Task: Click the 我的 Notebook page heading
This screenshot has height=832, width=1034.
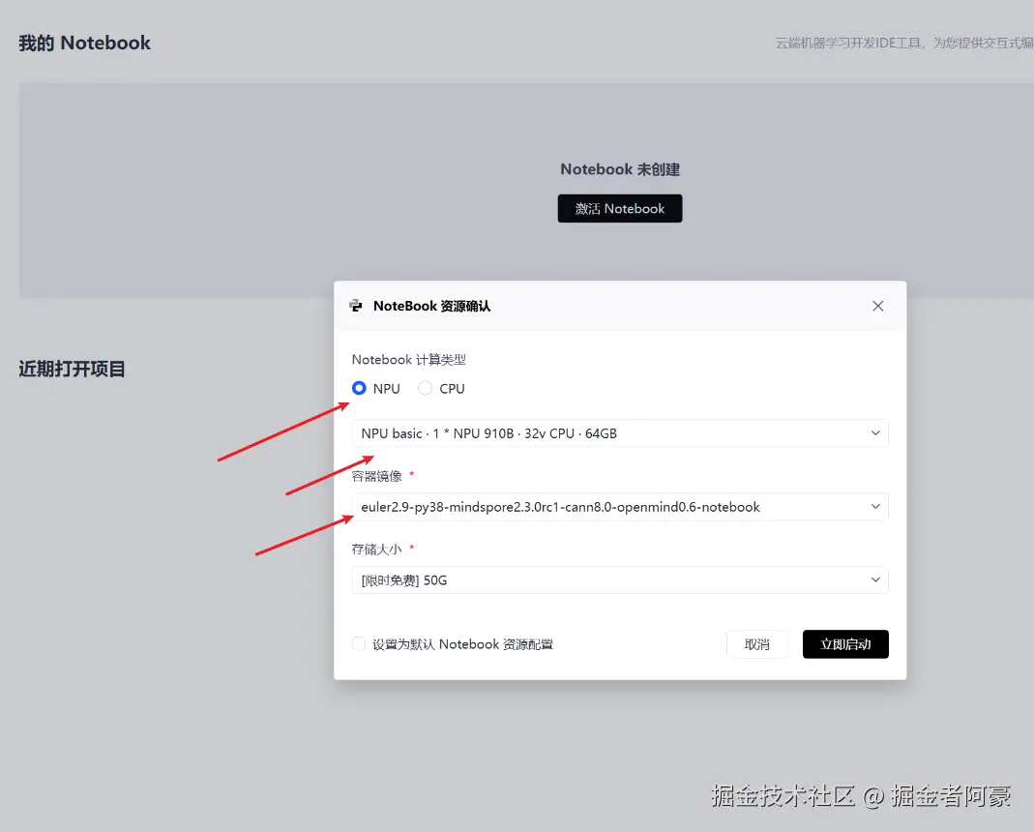Action: [x=85, y=43]
